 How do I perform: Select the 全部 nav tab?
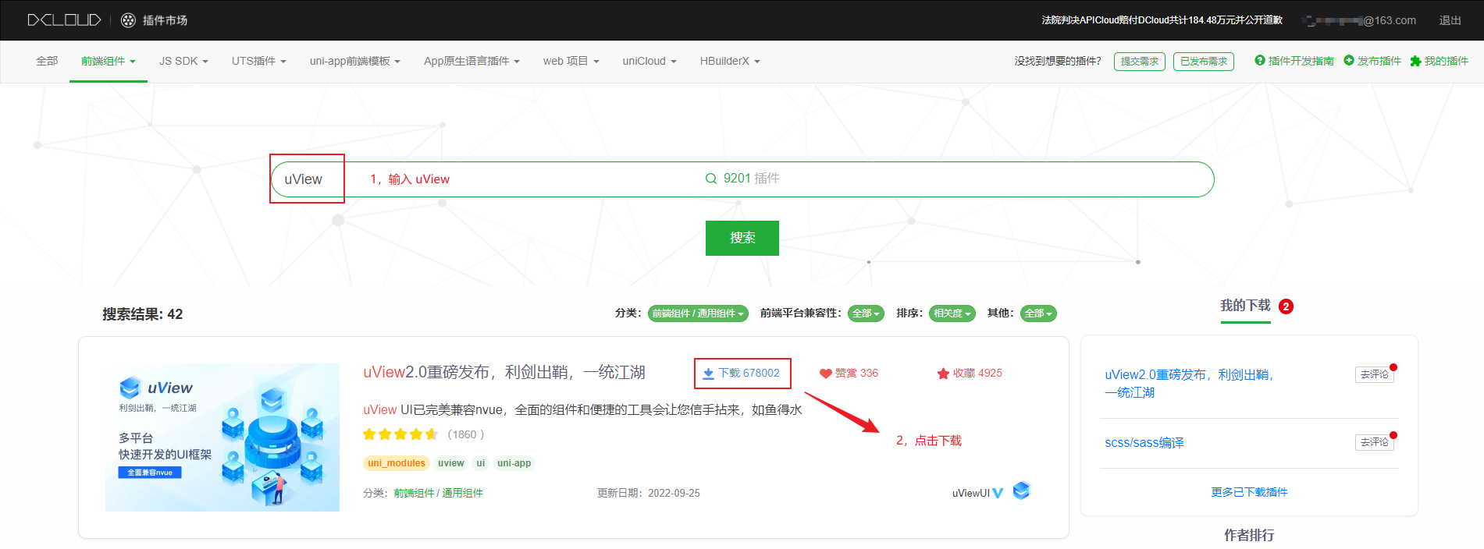(x=47, y=61)
